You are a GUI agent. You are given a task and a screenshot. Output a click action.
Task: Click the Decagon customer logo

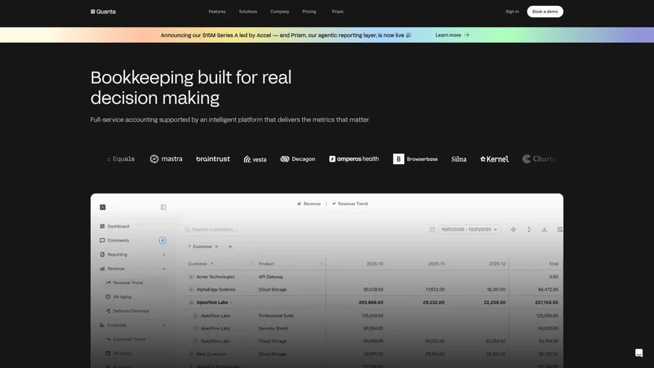(298, 159)
